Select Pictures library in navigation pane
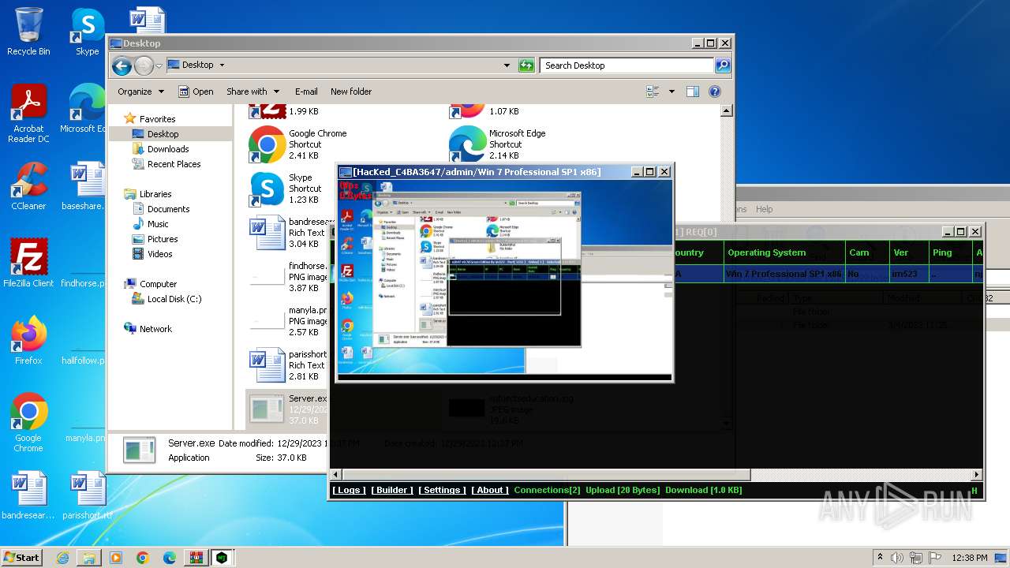Screen dimensions: 1010x568 point(162,239)
